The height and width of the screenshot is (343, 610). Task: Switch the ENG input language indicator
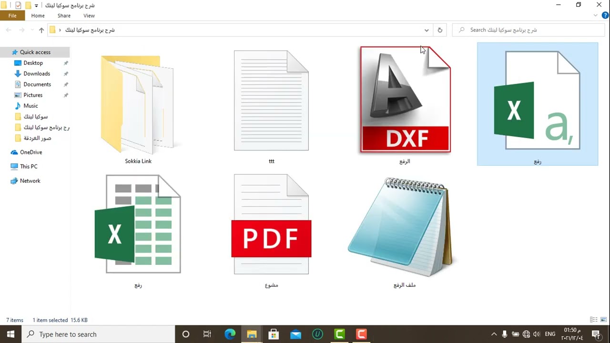pyautogui.click(x=550, y=334)
